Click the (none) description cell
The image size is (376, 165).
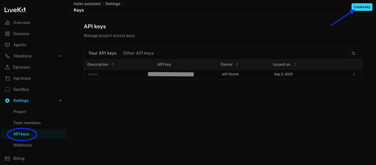(x=93, y=74)
